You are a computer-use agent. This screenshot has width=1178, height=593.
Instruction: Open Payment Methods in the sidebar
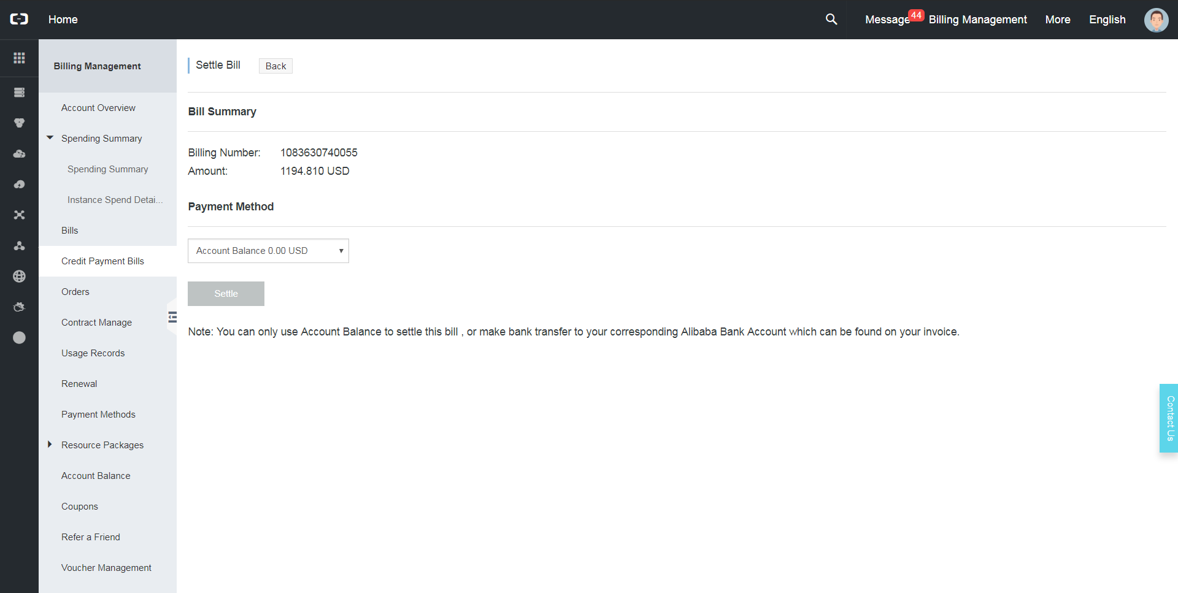pos(98,415)
